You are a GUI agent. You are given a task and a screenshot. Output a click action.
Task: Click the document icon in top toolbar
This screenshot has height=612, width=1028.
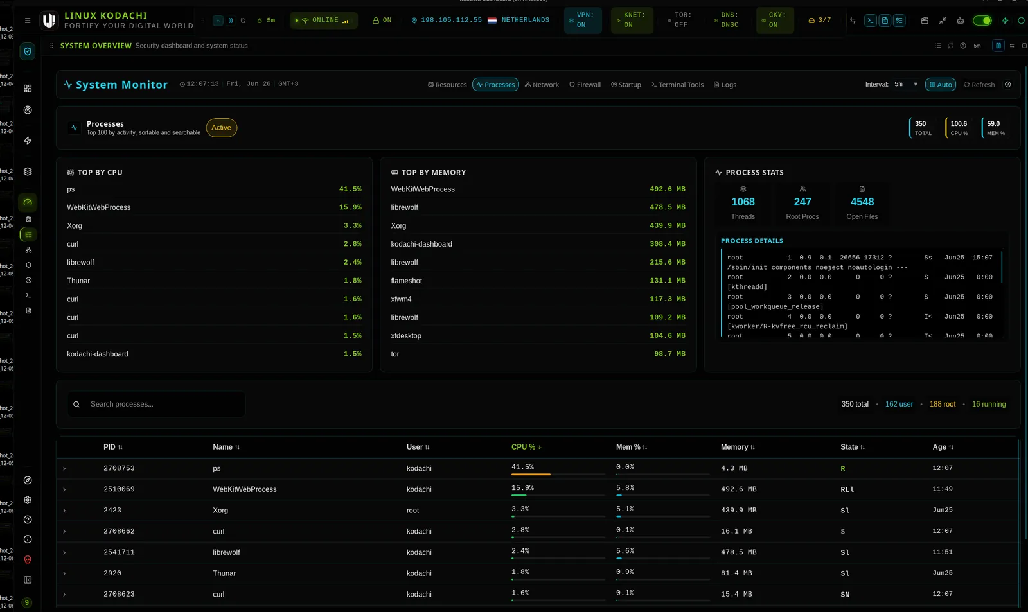pos(885,21)
